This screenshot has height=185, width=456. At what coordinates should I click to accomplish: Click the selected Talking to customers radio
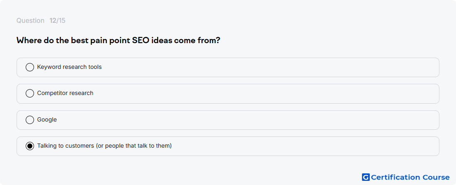coord(30,146)
